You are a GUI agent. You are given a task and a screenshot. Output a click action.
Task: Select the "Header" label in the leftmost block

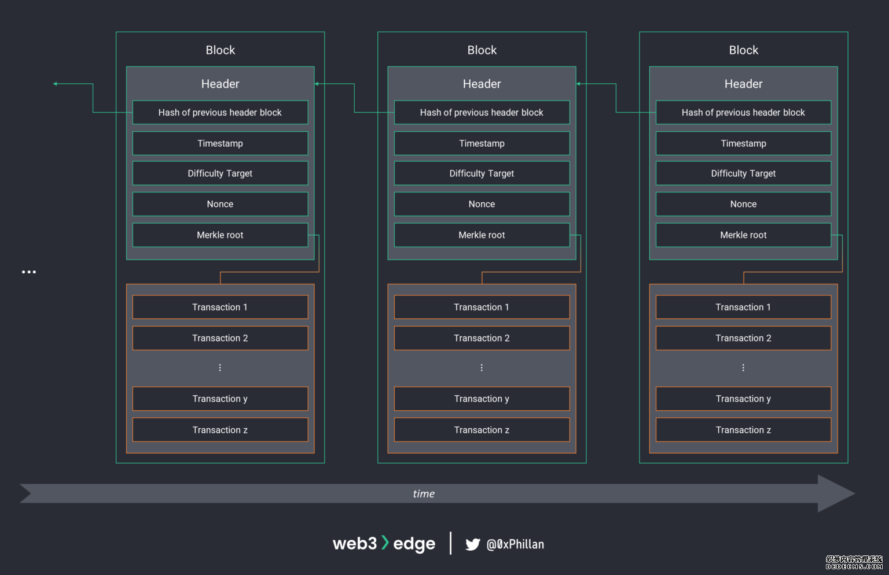221,84
